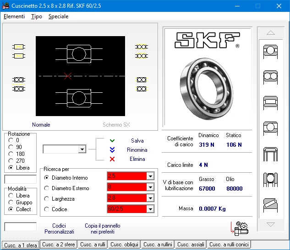Select Gruppo mode
Screen dimensions: 290x250
click(20, 202)
